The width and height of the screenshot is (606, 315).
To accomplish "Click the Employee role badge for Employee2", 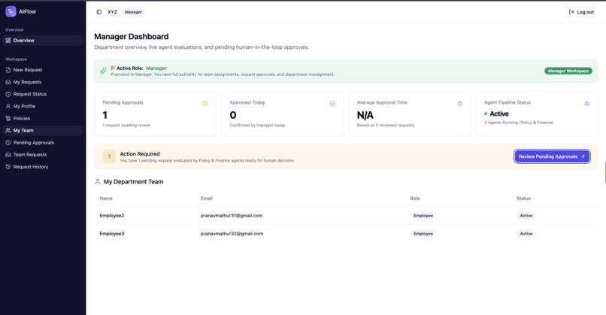I will [423, 216].
